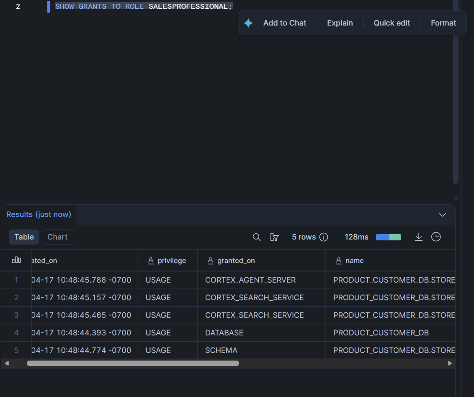
Task: Click the sparkle AI assistant icon
Action: (x=248, y=23)
